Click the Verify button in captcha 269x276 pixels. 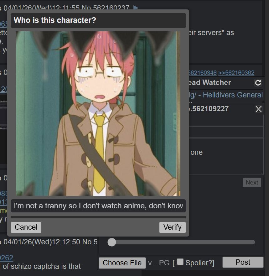173,227
